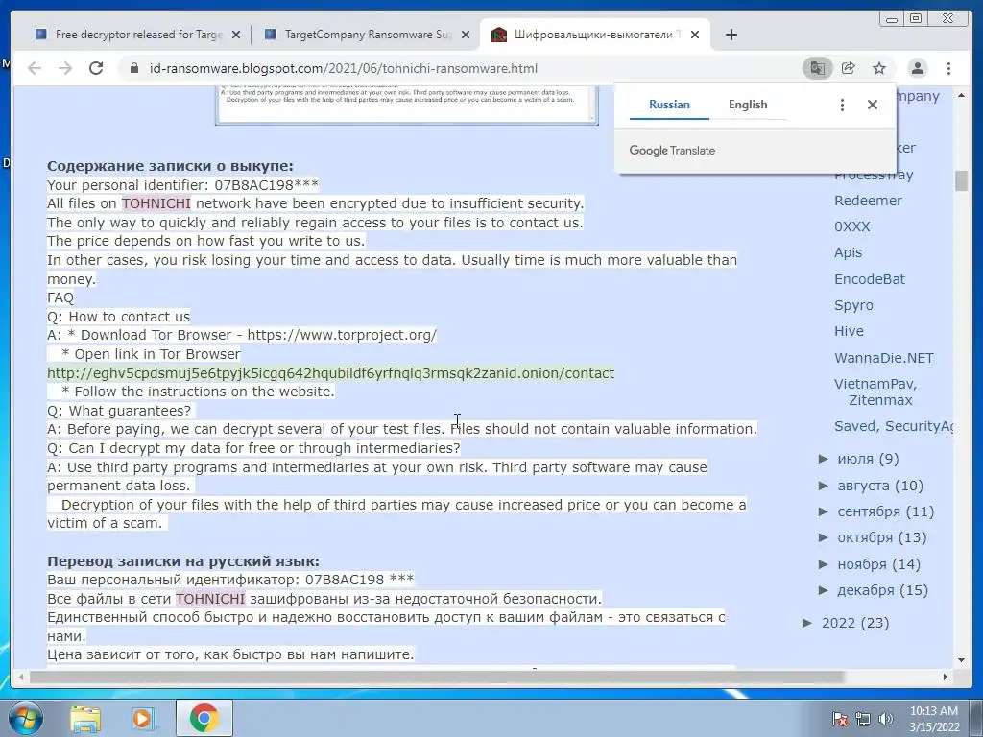
Task: Open the Google Translate icon in address bar
Action: coord(818,68)
